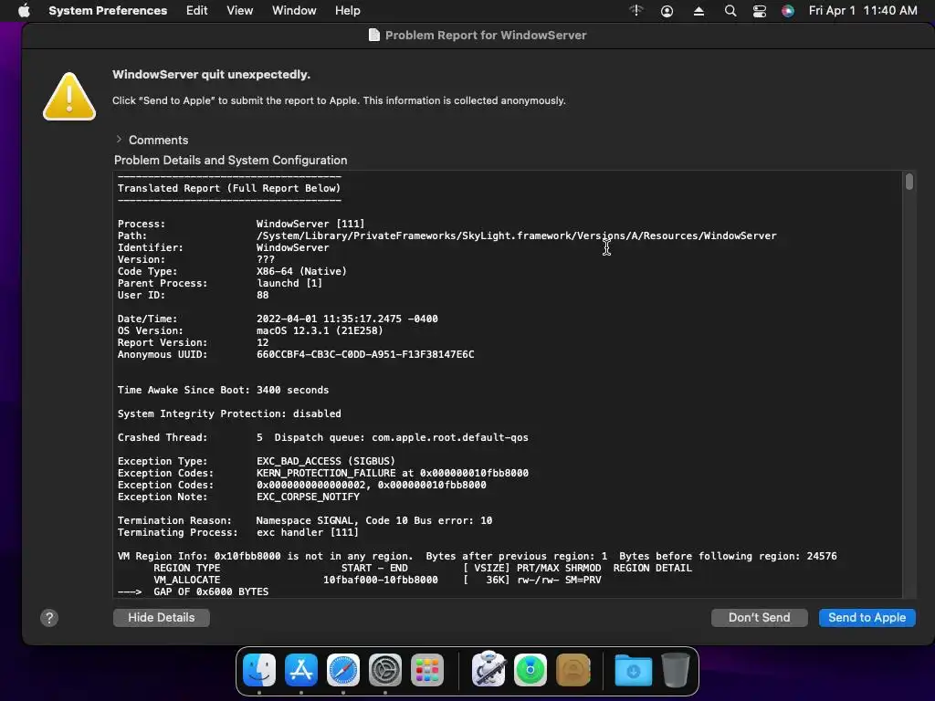Open the Trash in the Dock
The height and width of the screenshot is (701, 935).
[x=675, y=669]
